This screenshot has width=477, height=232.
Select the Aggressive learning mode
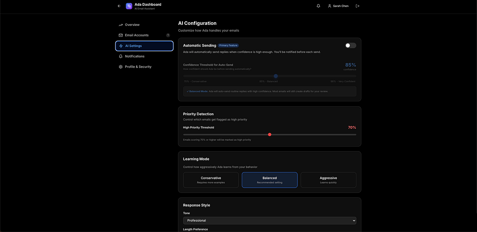click(328, 180)
